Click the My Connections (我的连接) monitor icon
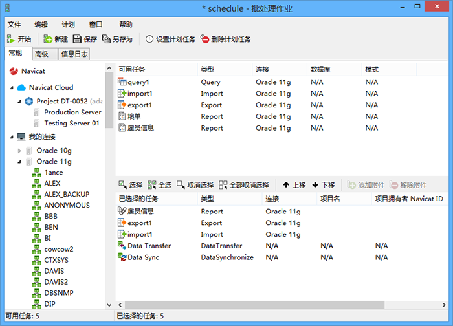The width and height of the screenshot is (453, 326). pyautogui.click(x=21, y=137)
